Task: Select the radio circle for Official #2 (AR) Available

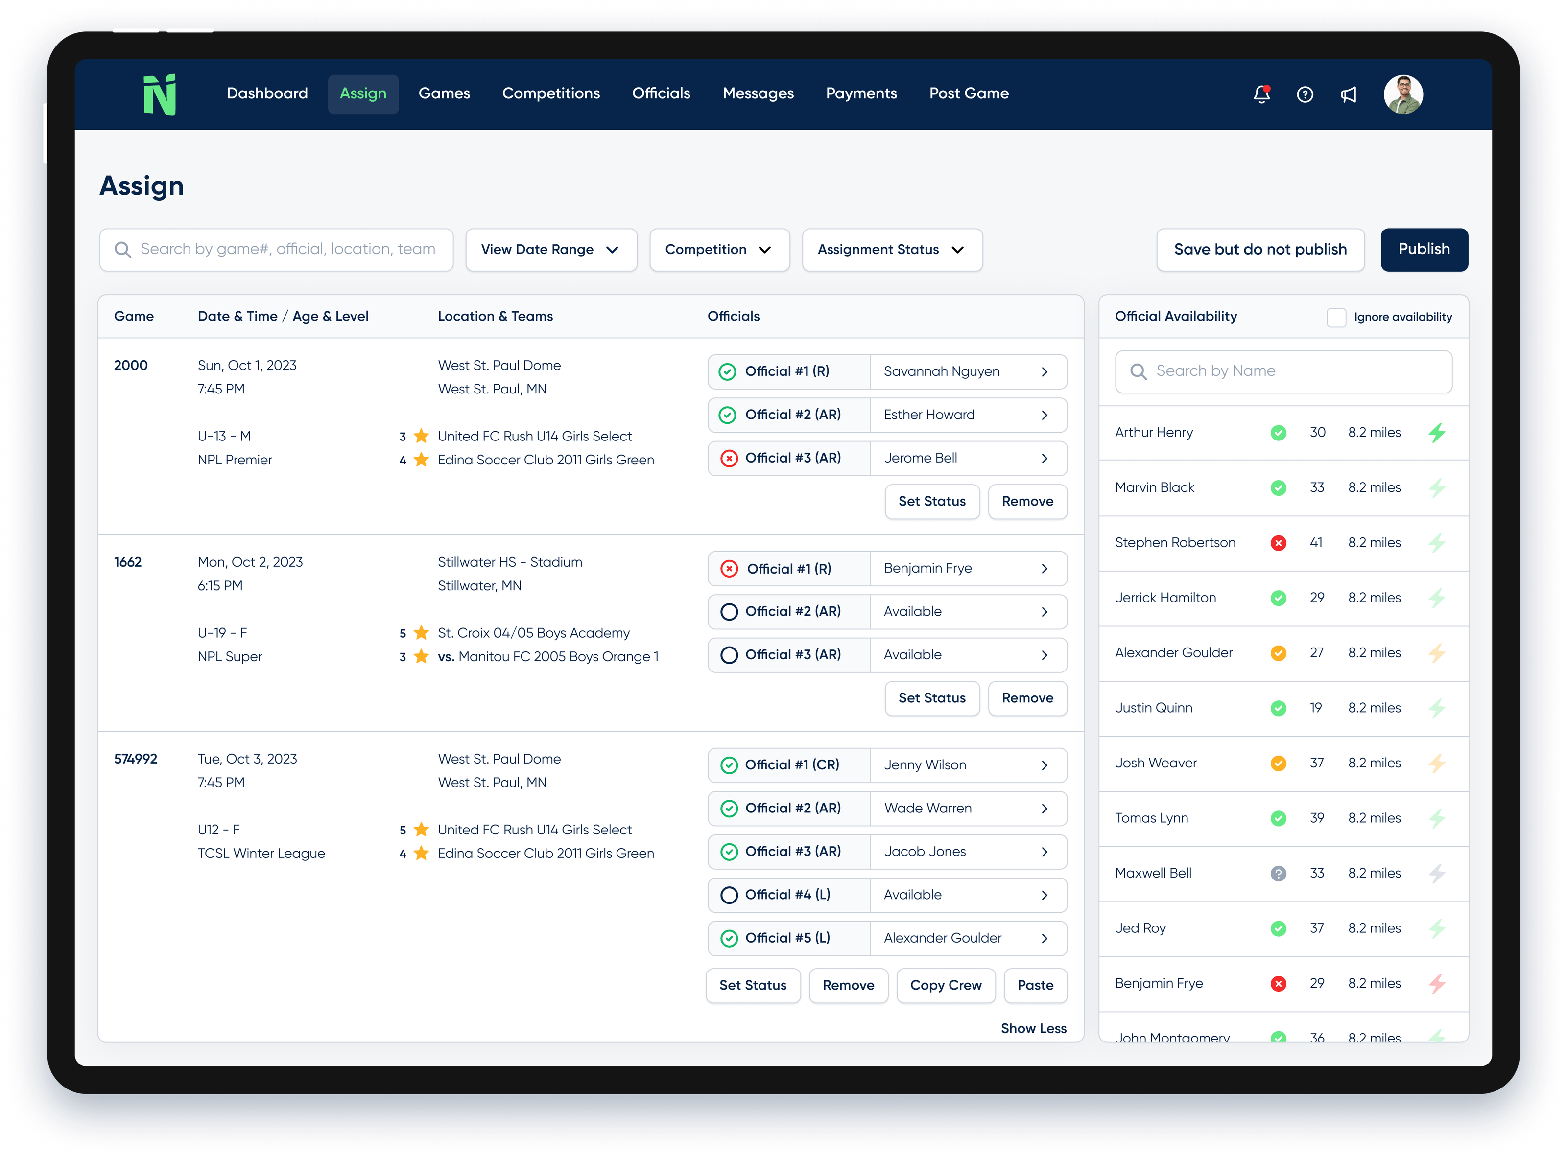Action: click(x=730, y=611)
